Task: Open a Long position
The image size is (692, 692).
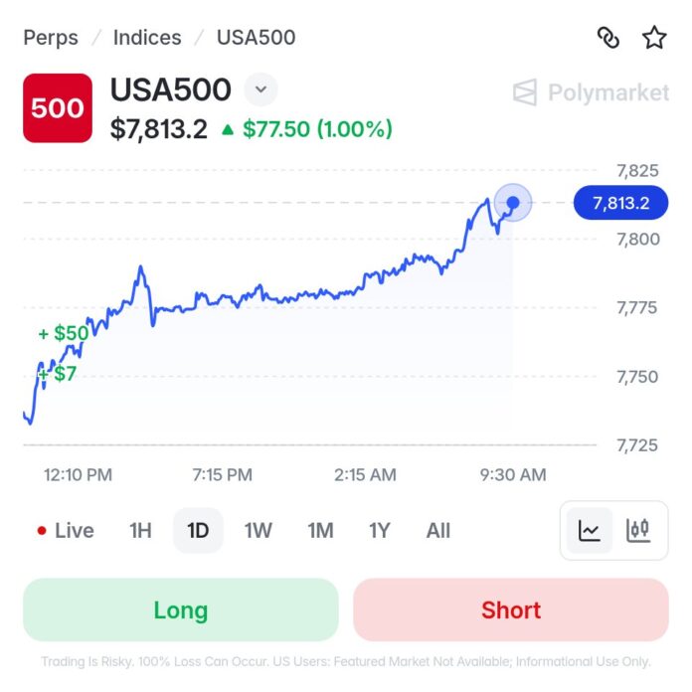Action: pos(181,609)
